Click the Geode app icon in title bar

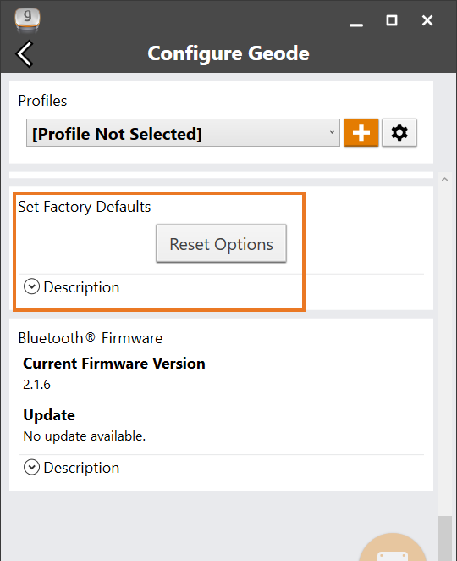(28, 19)
